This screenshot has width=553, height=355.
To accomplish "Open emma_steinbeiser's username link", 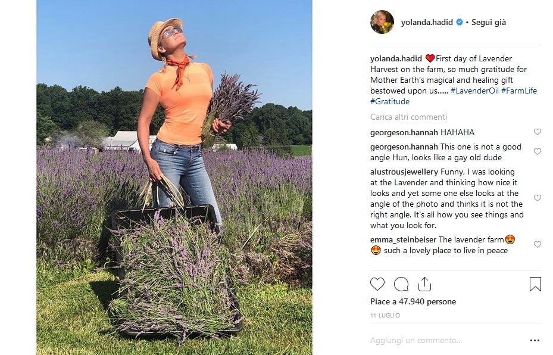I will point(403,239).
